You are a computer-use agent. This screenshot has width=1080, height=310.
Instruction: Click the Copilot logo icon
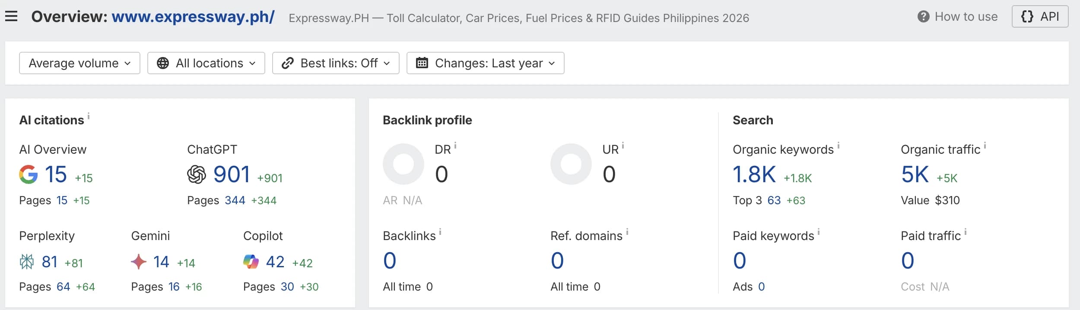(x=251, y=261)
